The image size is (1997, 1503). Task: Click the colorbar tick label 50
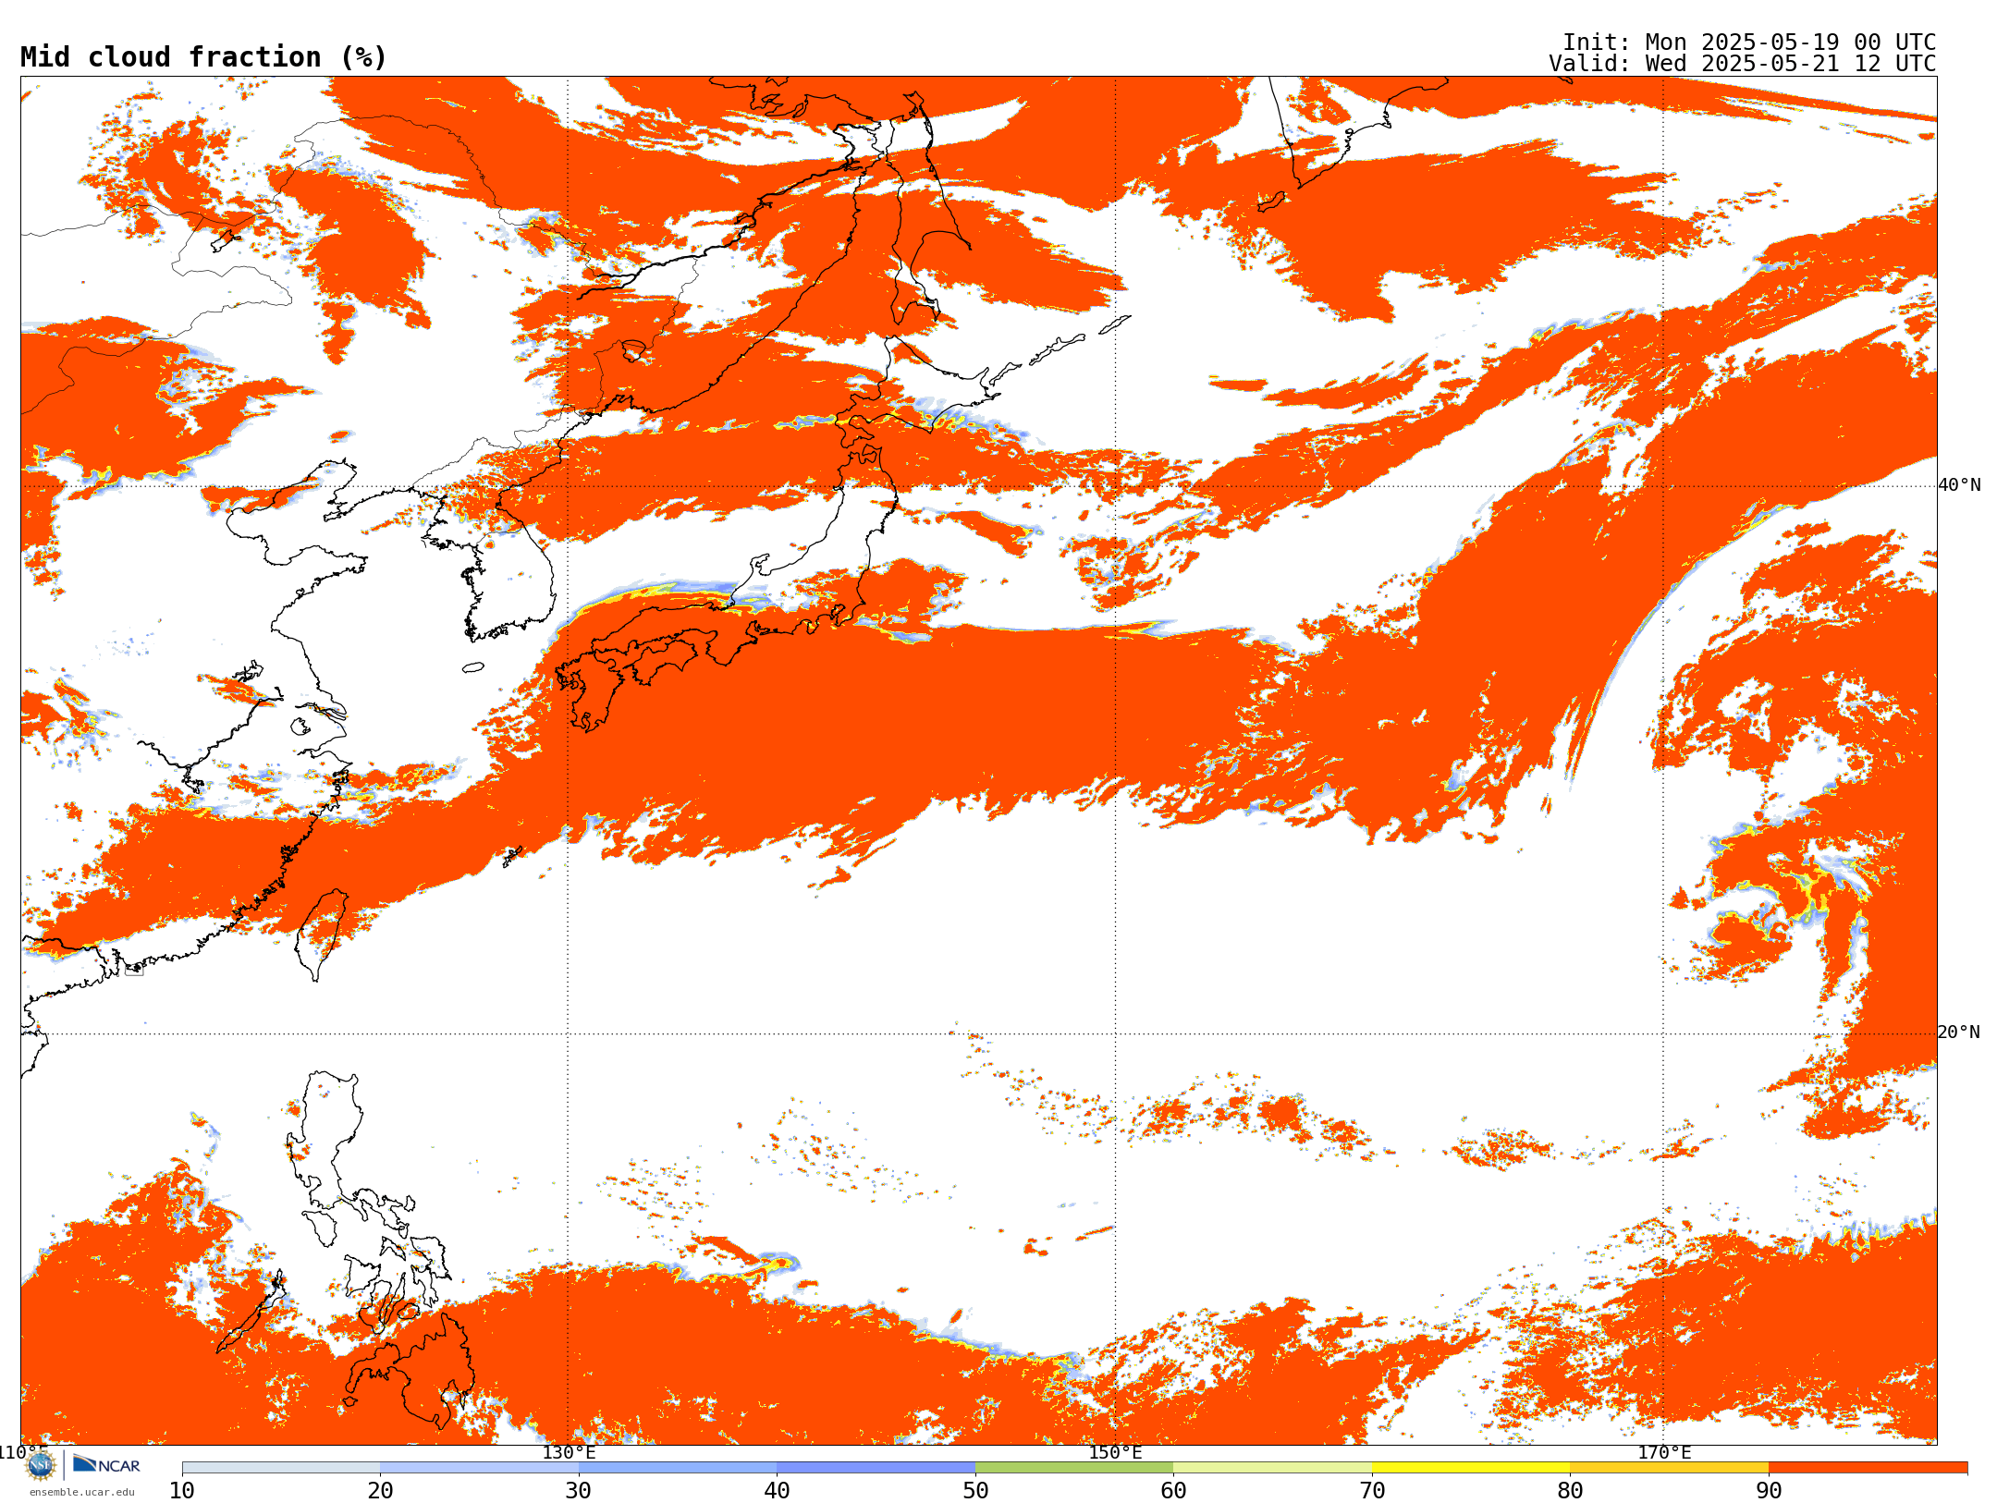pos(975,1491)
